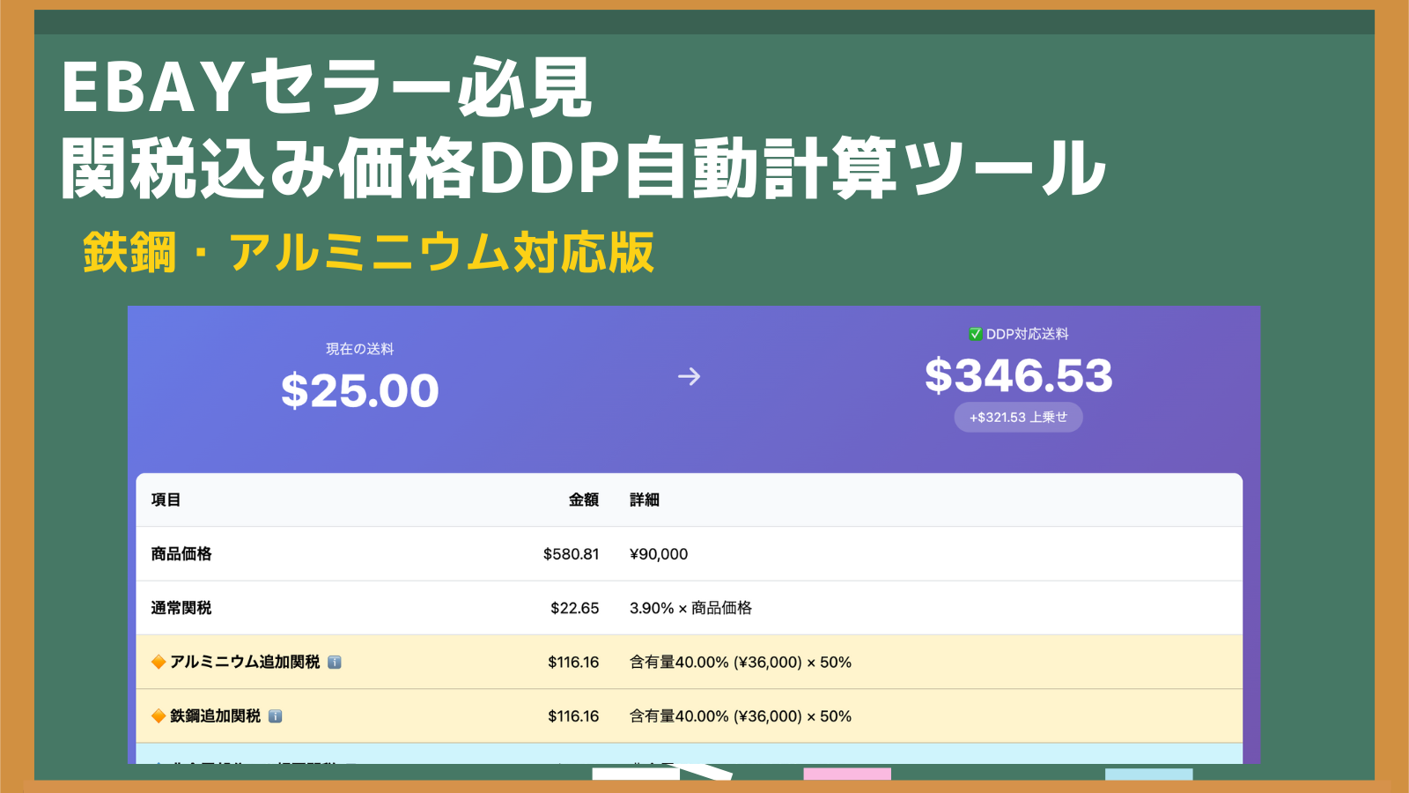Select the 商品価格 row label
The image size is (1409, 793).
click(181, 554)
